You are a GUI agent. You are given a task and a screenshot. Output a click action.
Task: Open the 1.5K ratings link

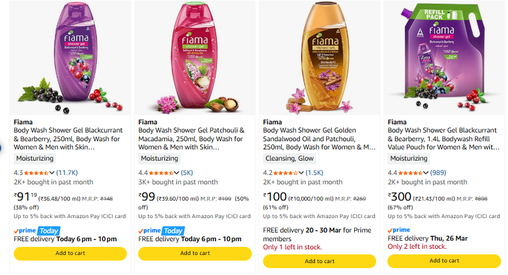pyautogui.click(x=315, y=172)
